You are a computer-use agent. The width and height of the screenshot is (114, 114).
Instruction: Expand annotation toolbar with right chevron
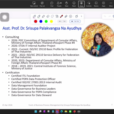pyautogui.click(x=81, y=16)
